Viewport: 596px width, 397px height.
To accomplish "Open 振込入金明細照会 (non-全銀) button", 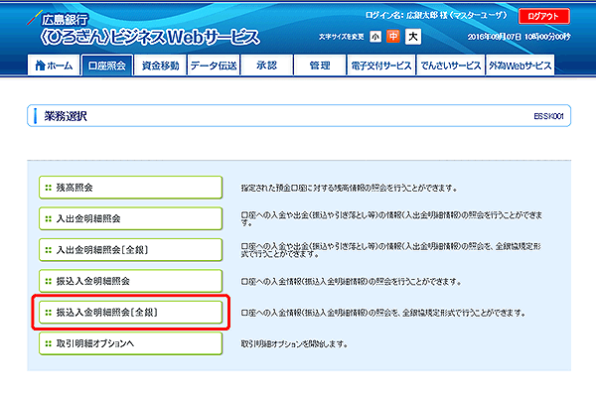I will pos(130,281).
